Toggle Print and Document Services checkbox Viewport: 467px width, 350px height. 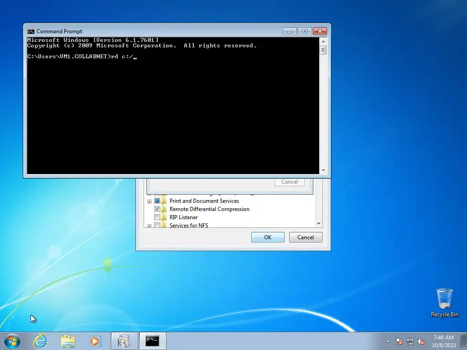click(157, 201)
